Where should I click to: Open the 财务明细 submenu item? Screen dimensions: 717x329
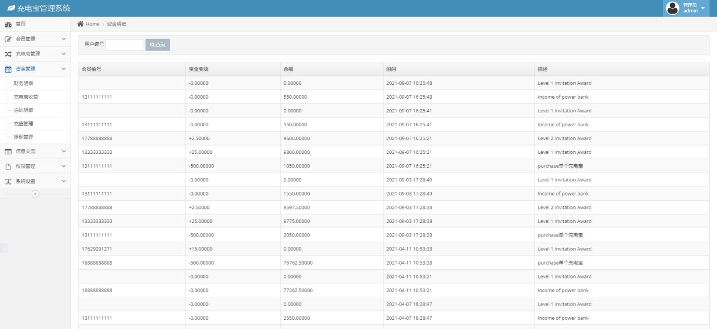(23, 83)
